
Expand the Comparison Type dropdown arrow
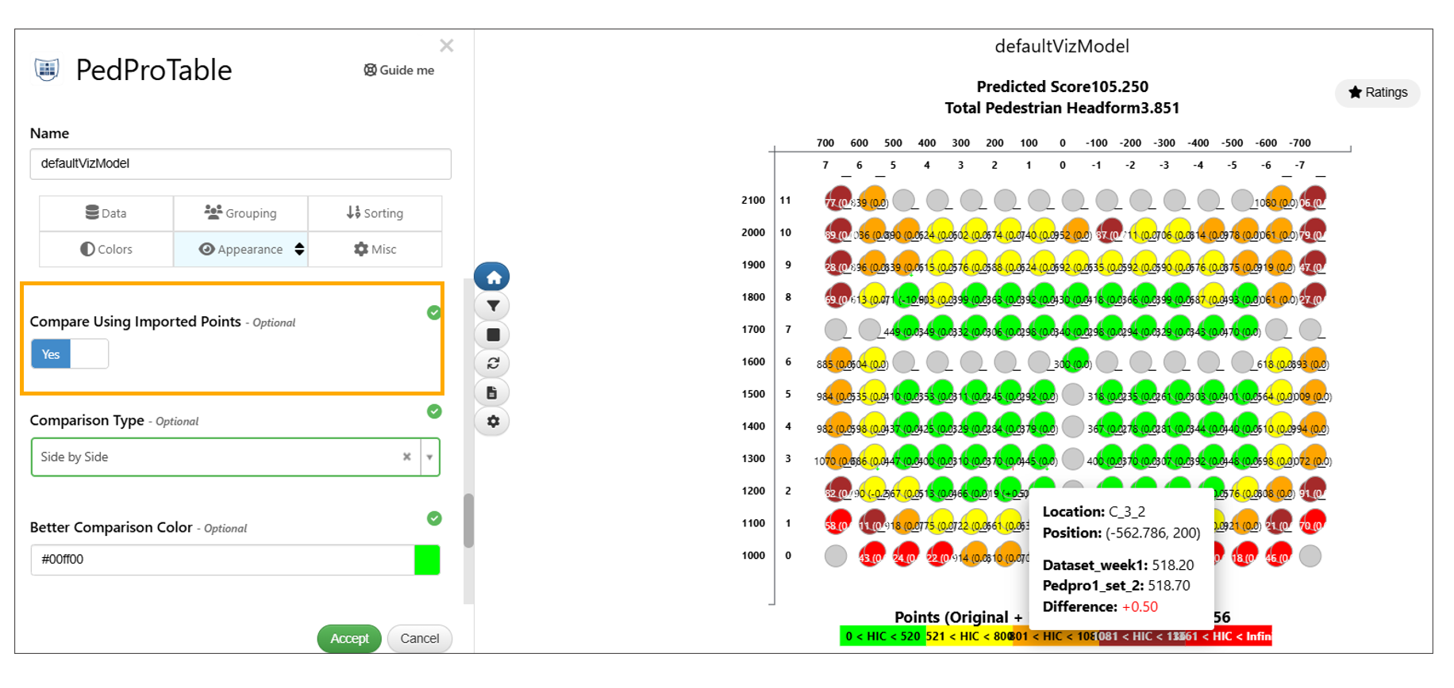click(x=429, y=457)
